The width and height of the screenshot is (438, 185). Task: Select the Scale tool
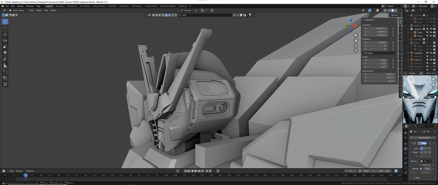click(x=5, y=46)
